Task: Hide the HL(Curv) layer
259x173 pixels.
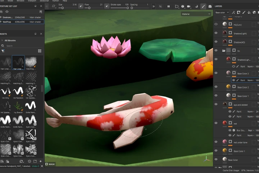Action: (x=216, y=24)
